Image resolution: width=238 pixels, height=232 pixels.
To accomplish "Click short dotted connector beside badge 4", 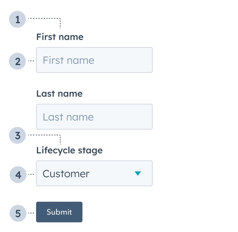I will (31, 174).
